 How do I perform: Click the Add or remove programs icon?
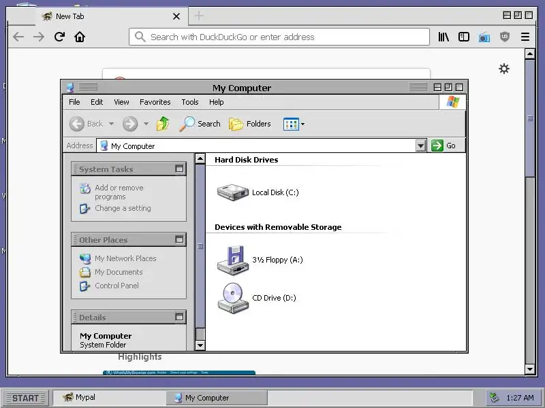click(85, 188)
